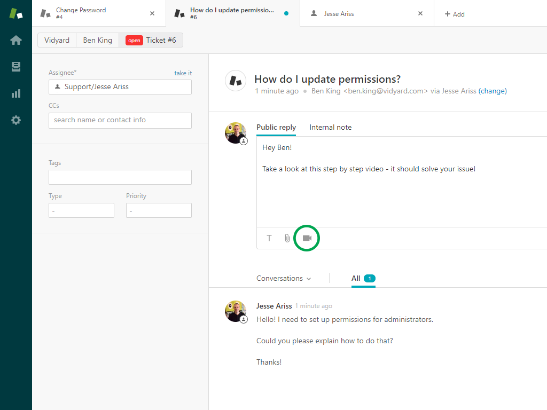Click the change link next to Jesse Ariss

[493, 91]
